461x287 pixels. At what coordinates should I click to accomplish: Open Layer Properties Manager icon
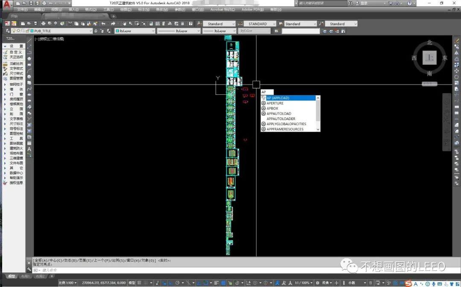8,31
